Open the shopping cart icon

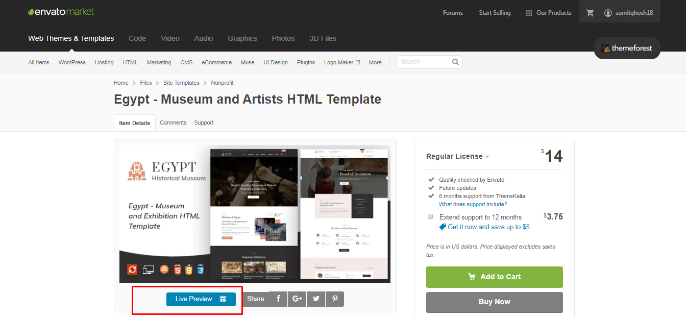tap(590, 13)
